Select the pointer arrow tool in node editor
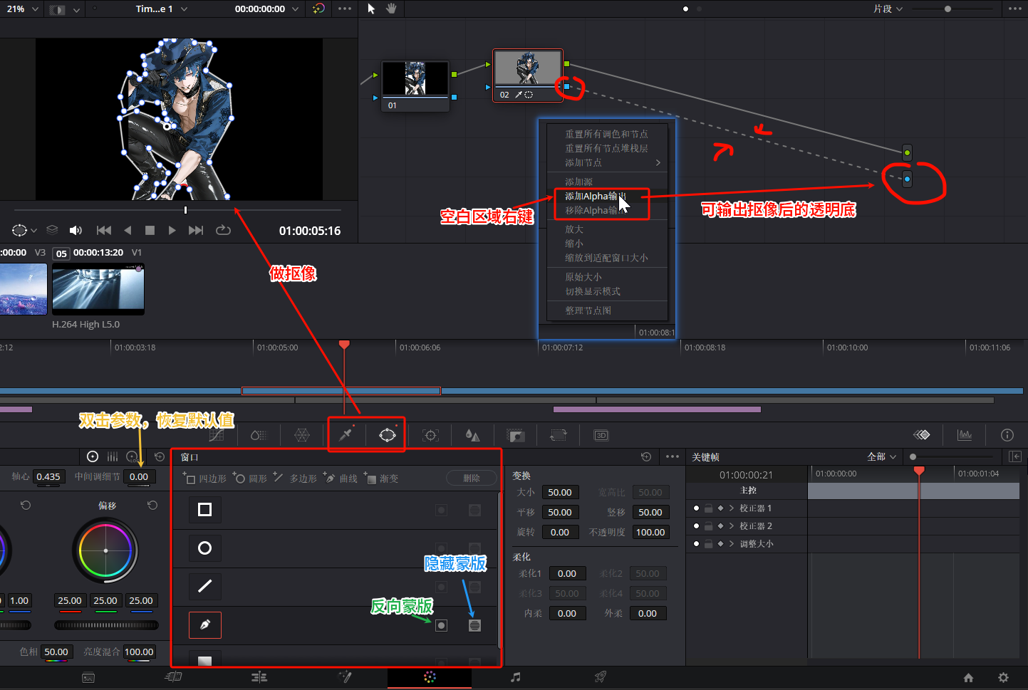The height and width of the screenshot is (690, 1028). pos(371,9)
